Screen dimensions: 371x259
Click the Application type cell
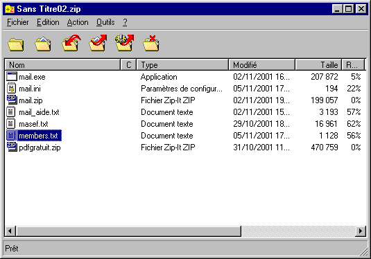pyautogui.click(x=159, y=77)
